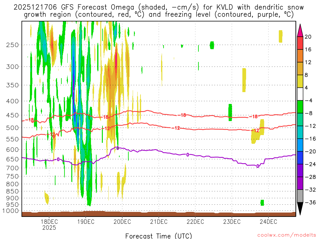Click the -8 value on the colorbar
The width and height of the screenshot is (319, 239).
click(x=309, y=113)
